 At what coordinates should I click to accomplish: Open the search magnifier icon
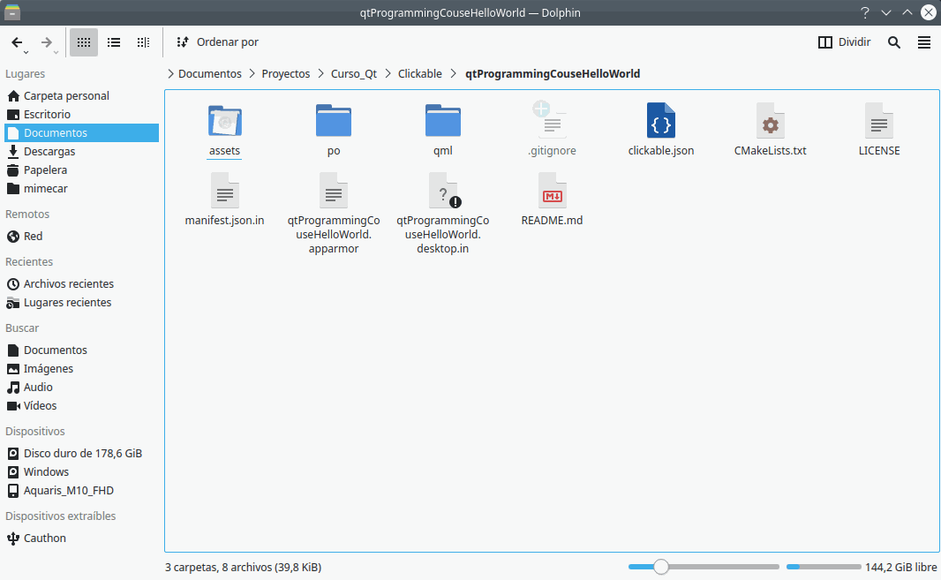(x=894, y=42)
